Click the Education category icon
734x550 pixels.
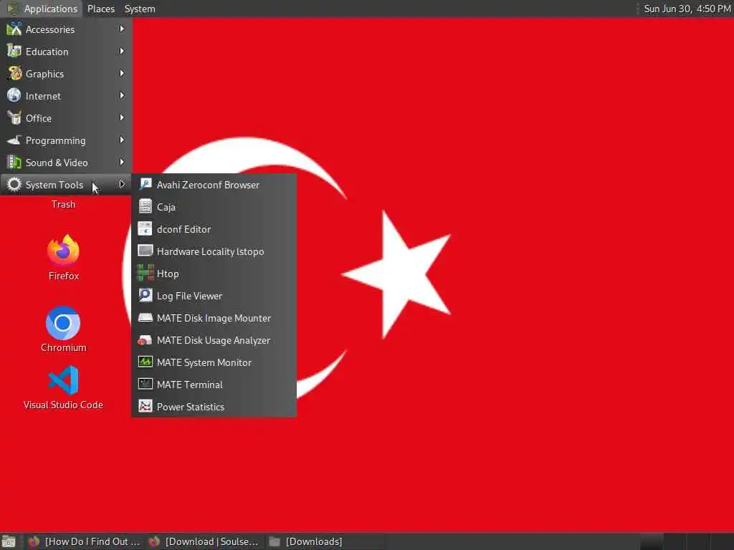(14, 51)
